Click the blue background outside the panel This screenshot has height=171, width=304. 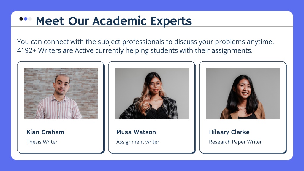tap(152, 166)
